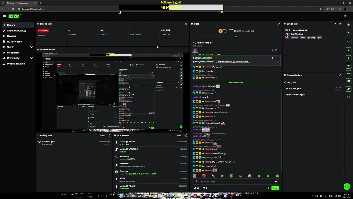Select Raedotb511 timed out entry
Viewport: 353px width, 199px height.
(x=151, y=165)
